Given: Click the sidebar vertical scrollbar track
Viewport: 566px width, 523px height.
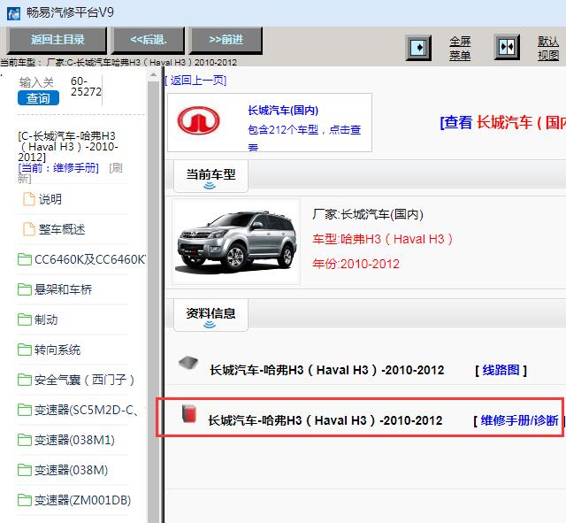Looking at the screenshot, I should (x=153, y=300).
